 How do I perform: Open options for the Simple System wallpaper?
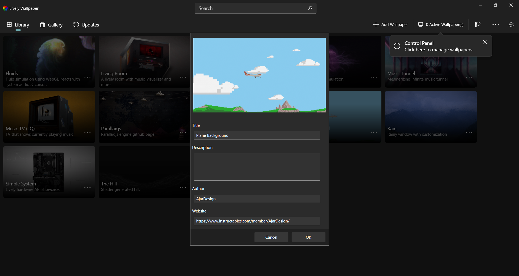(x=87, y=188)
